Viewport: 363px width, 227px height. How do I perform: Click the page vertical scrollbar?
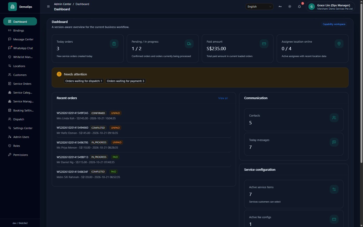point(361,83)
